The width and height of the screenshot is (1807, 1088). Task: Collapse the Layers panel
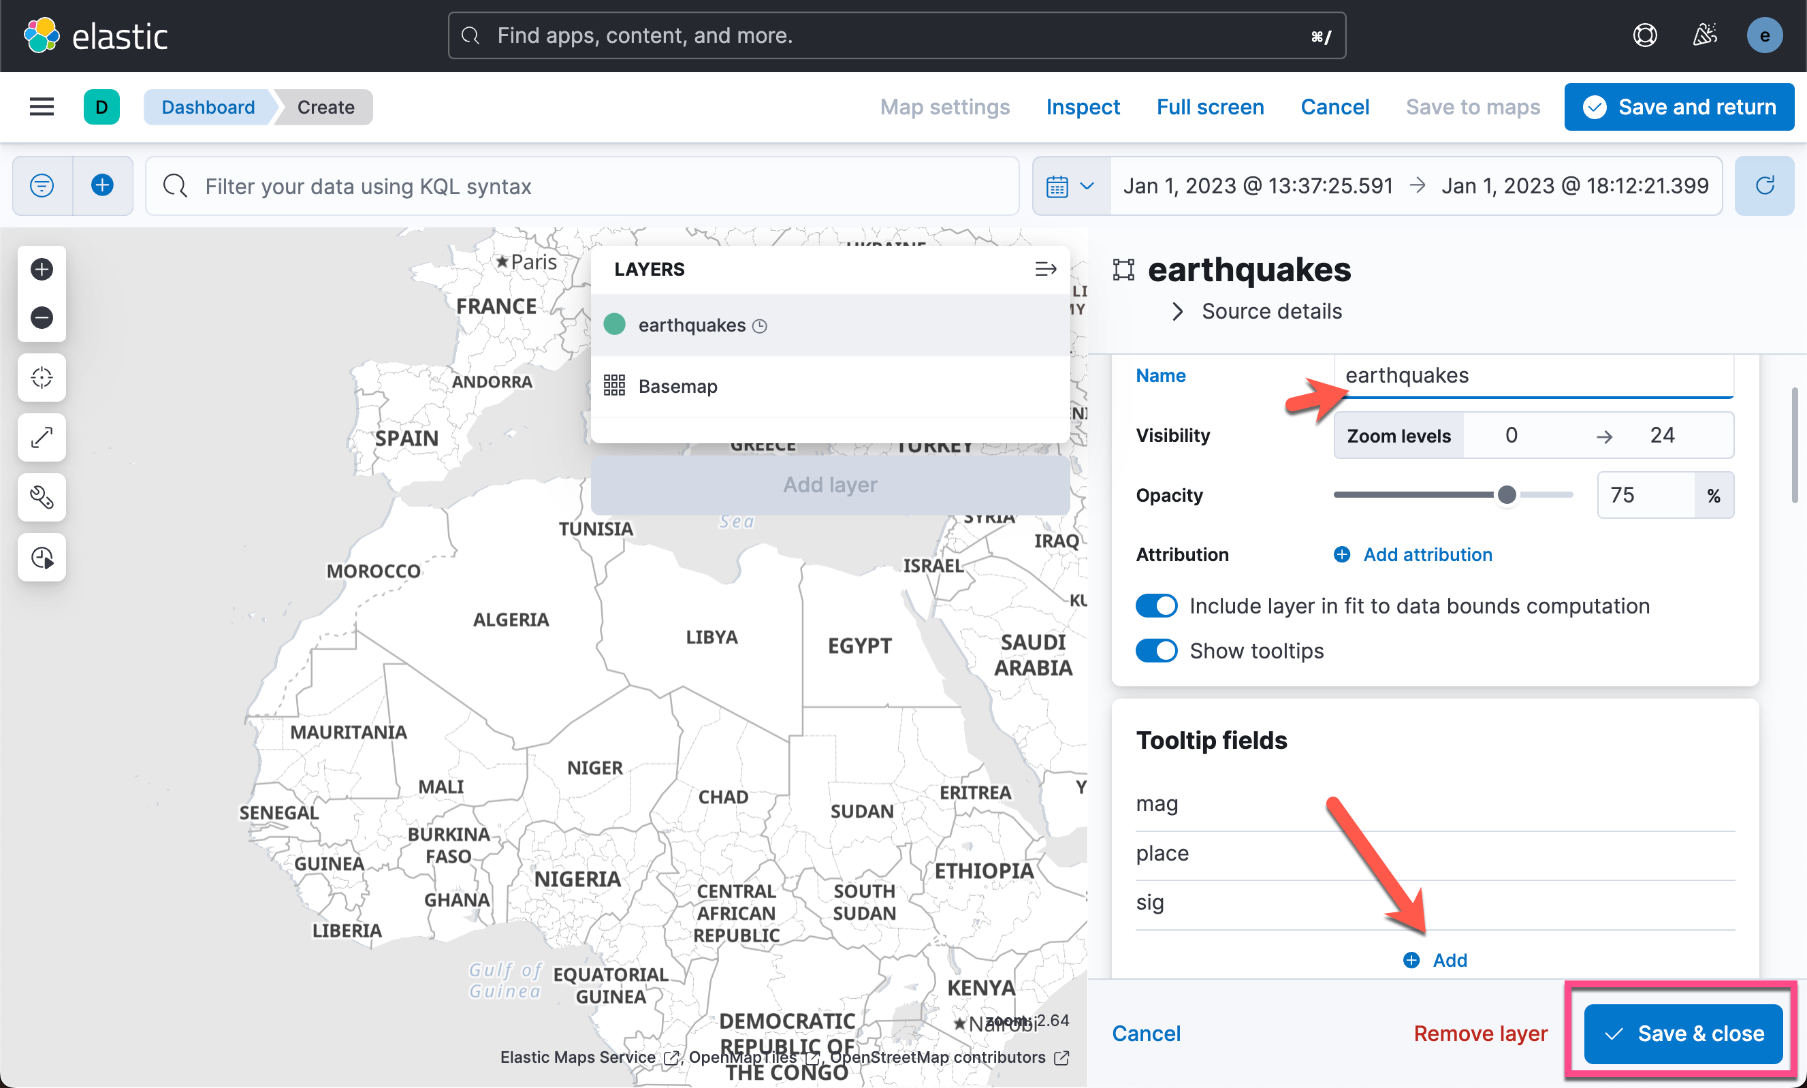(1045, 269)
